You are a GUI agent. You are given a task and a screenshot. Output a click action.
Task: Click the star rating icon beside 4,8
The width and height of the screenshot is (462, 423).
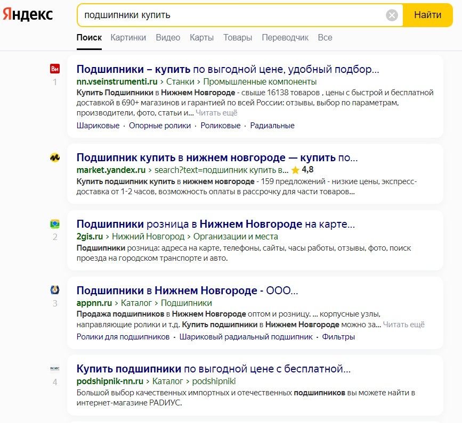tap(295, 170)
